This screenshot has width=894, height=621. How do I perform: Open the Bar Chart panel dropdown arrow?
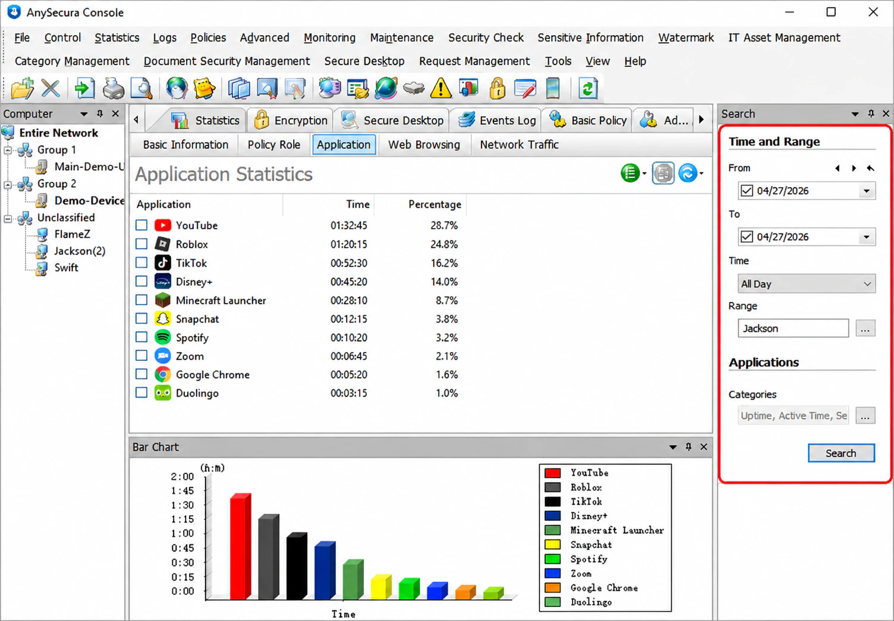pos(673,447)
